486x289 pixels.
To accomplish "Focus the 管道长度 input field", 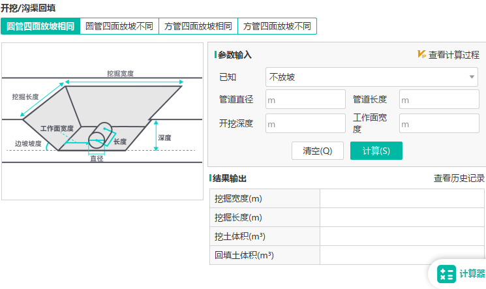I will pos(439,99).
